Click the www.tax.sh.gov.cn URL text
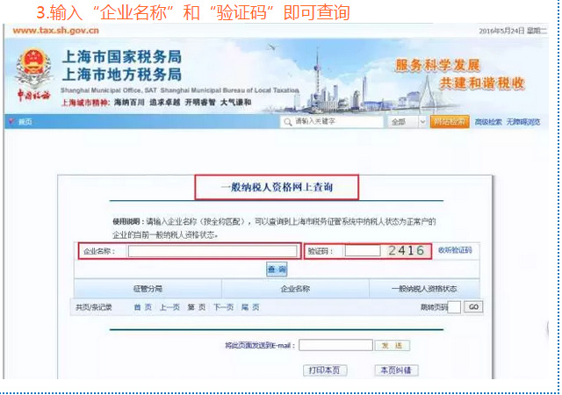The image size is (562, 395). [55, 31]
